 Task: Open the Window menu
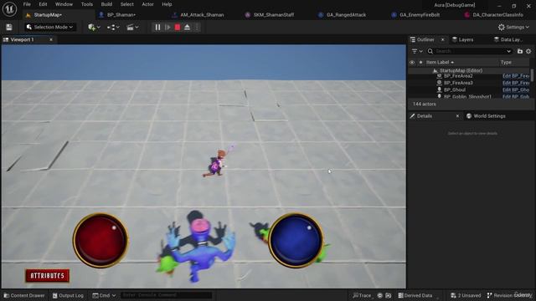[x=64, y=4]
